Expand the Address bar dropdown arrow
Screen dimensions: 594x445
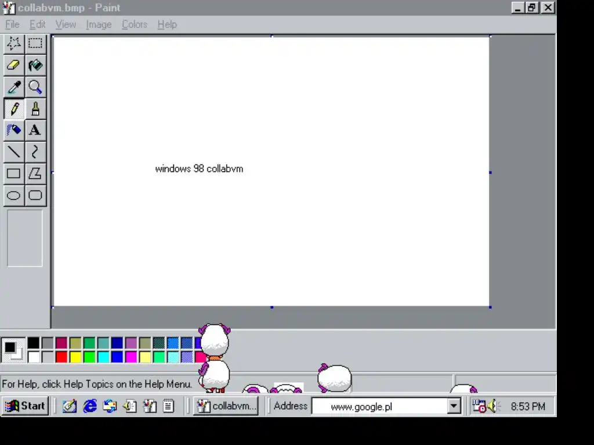coord(454,406)
